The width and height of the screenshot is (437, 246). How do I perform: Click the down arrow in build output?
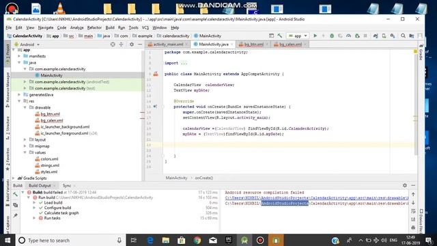coord(413,202)
